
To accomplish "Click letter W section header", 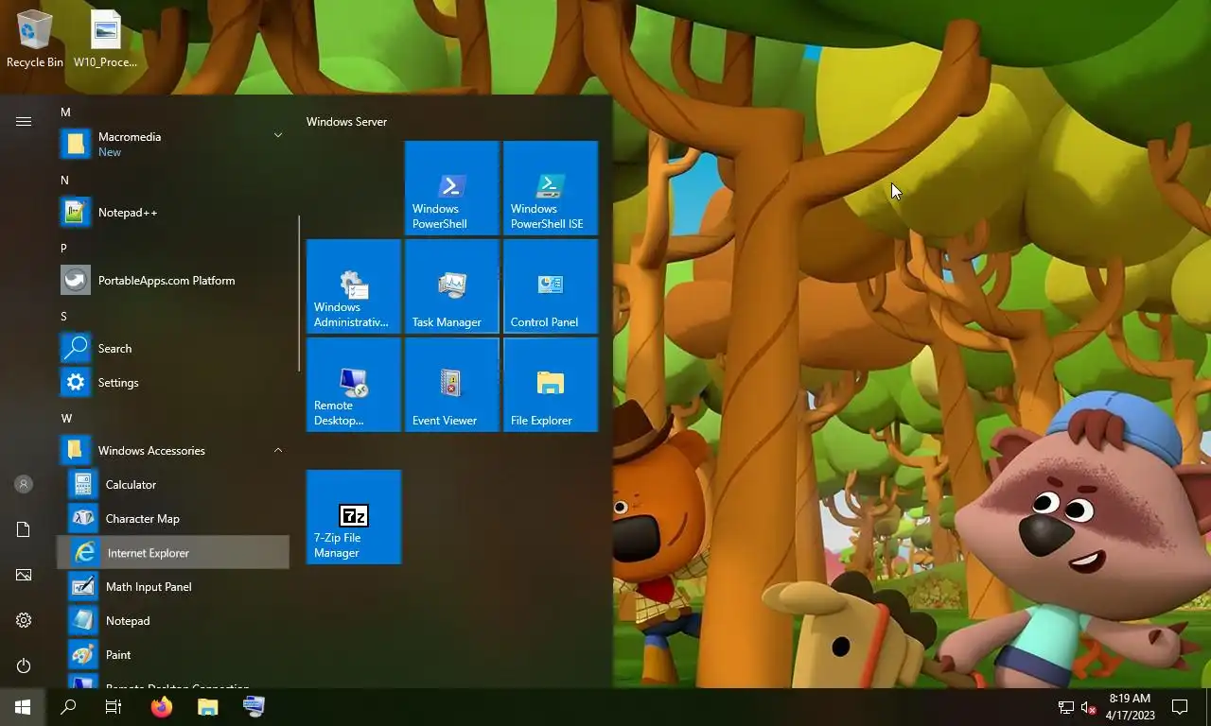I will [x=66, y=418].
